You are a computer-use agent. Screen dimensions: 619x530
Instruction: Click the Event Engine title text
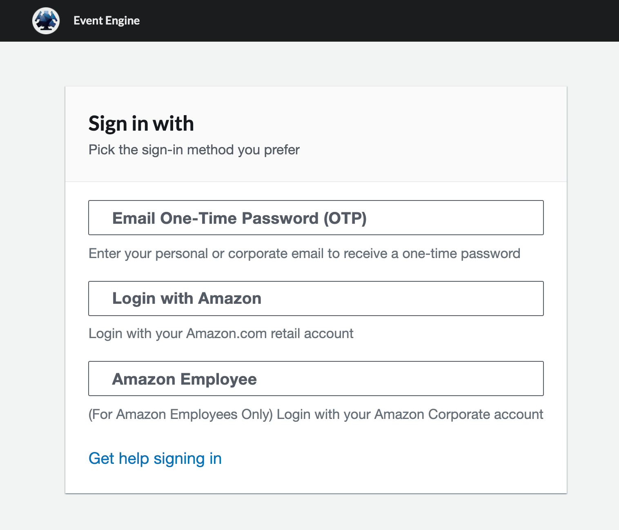107,21
